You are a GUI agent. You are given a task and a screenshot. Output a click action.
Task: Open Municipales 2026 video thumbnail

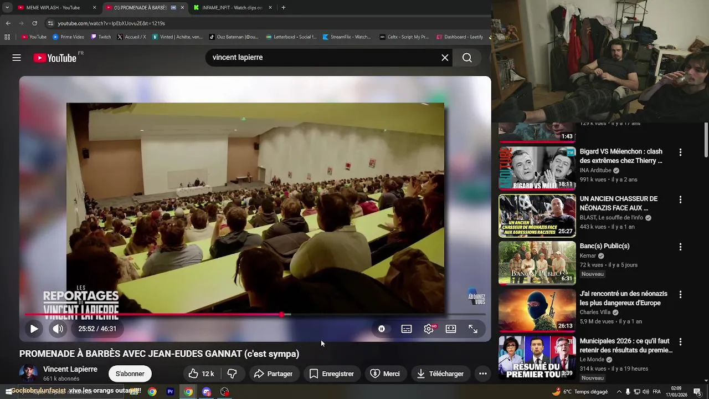click(537, 357)
